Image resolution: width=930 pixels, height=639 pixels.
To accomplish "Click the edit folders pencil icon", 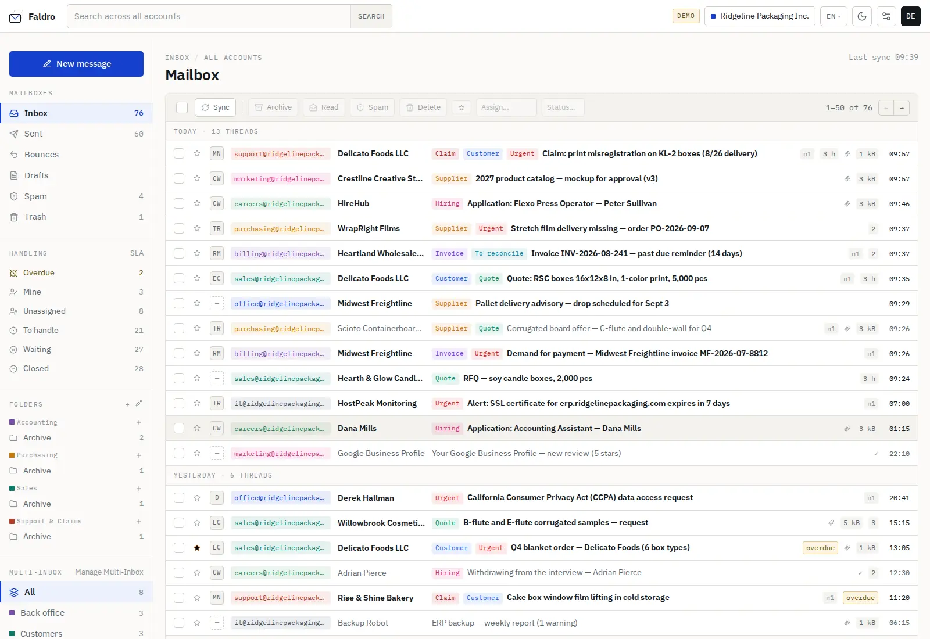I will pos(139,404).
